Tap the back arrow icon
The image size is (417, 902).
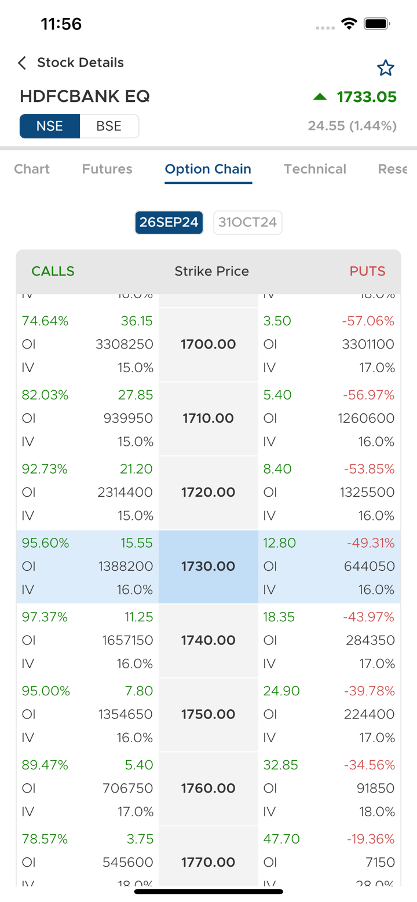(x=22, y=63)
